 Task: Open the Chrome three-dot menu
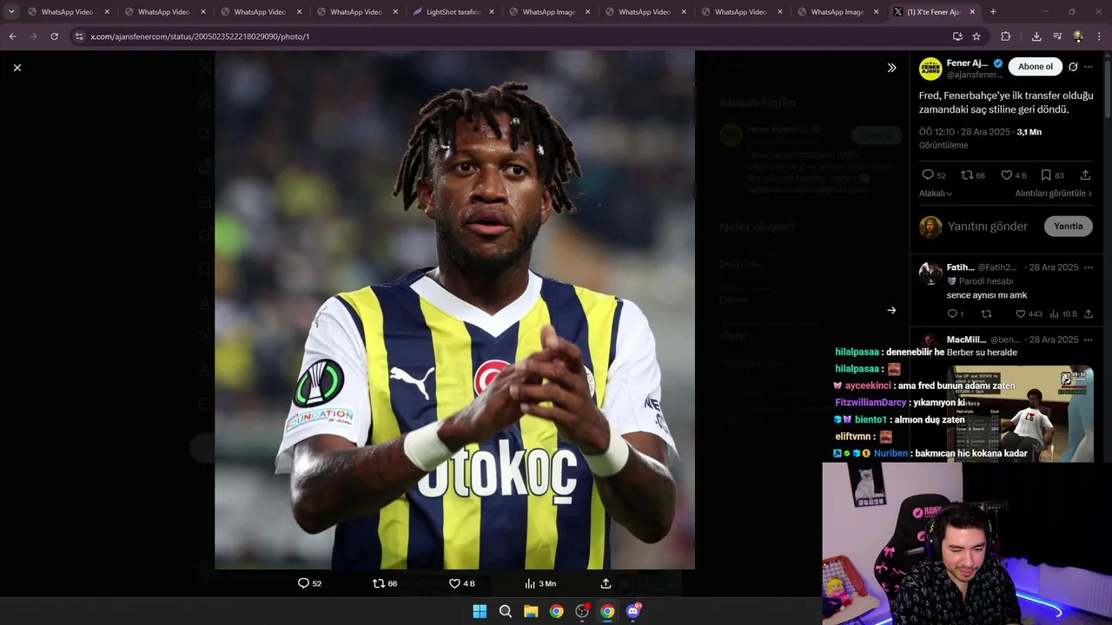point(1100,36)
